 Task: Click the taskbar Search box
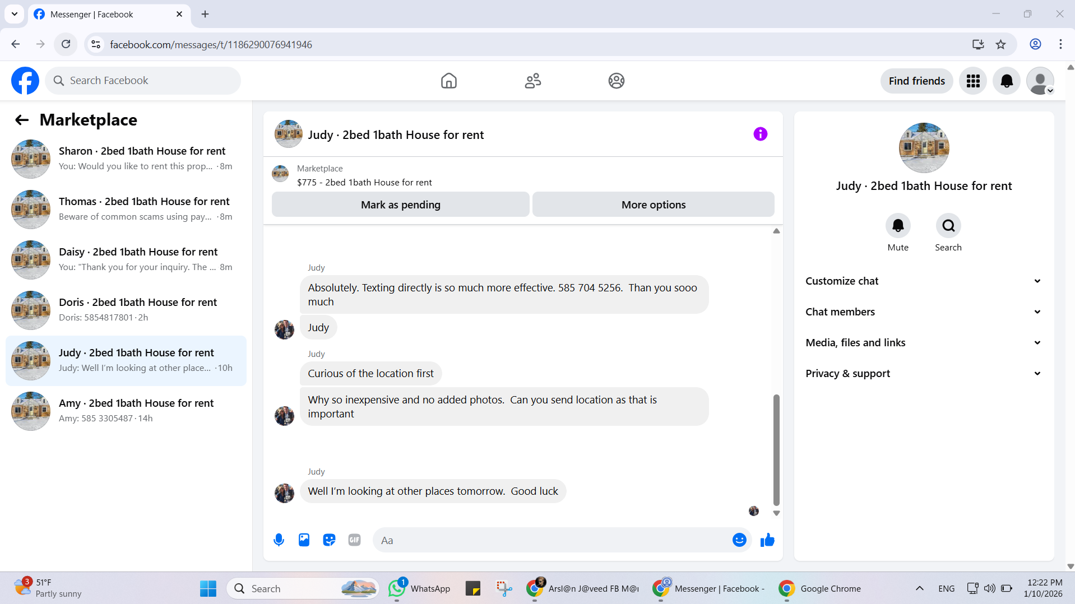pos(303,588)
